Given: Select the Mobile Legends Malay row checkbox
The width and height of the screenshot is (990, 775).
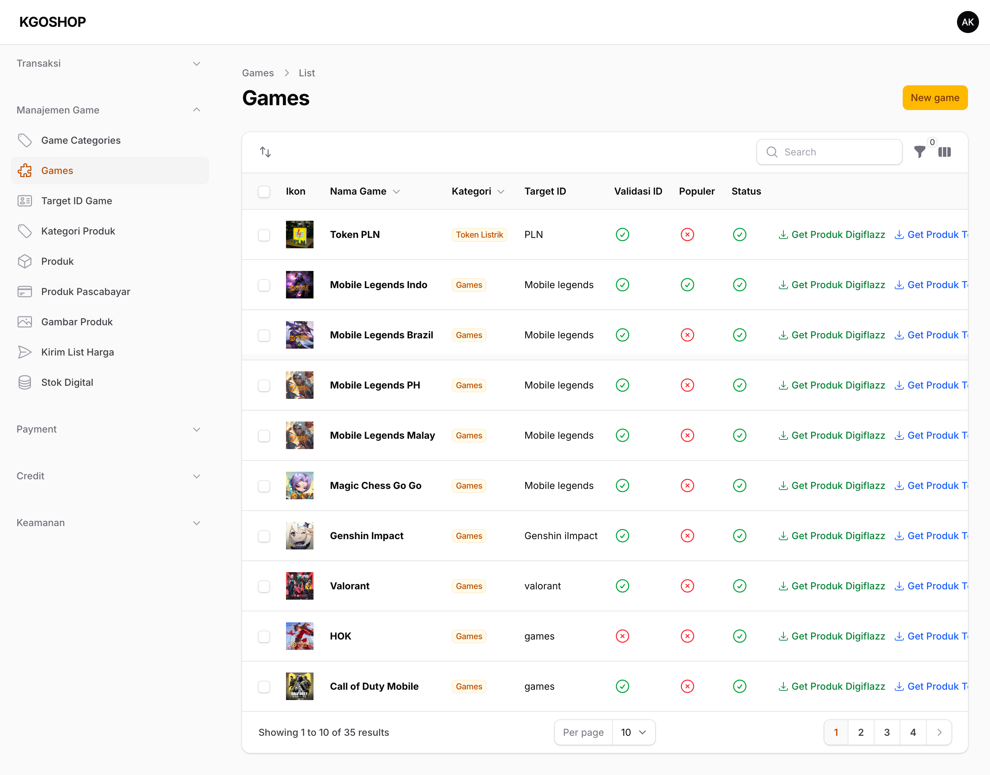Looking at the screenshot, I should click(264, 436).
